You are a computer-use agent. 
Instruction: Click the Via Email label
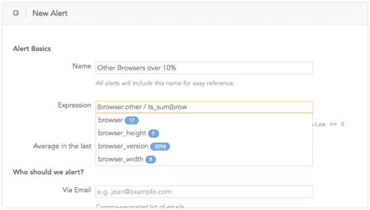[x=77, y=190]
